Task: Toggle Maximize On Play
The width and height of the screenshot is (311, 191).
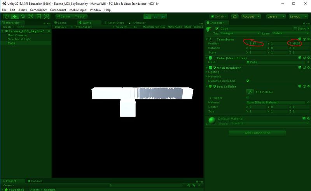Action: (x=154, y=27)
